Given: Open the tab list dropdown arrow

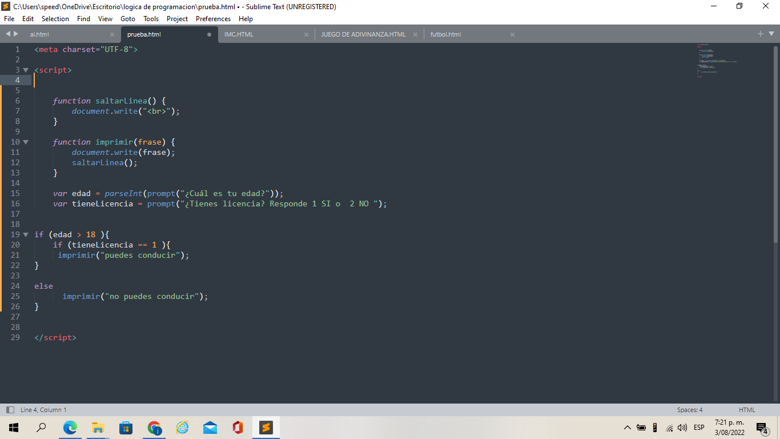Looking at the screenshot, I should tap(771, 34).
